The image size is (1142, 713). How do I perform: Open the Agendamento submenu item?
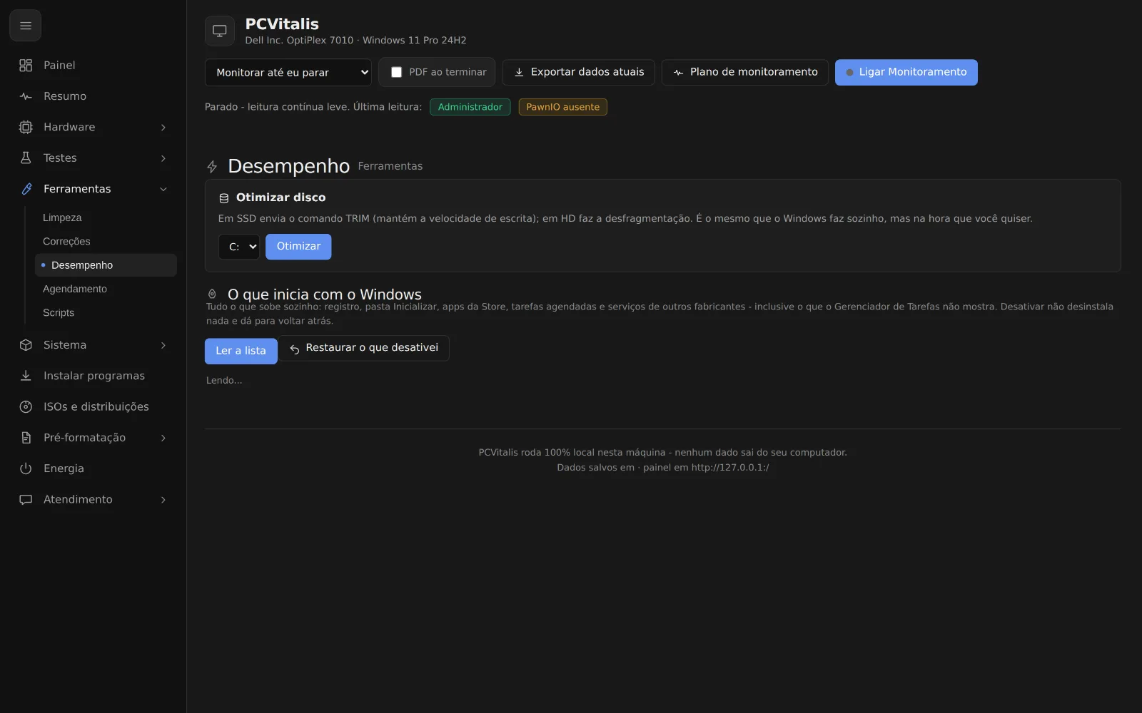click(x=106, y=289)
